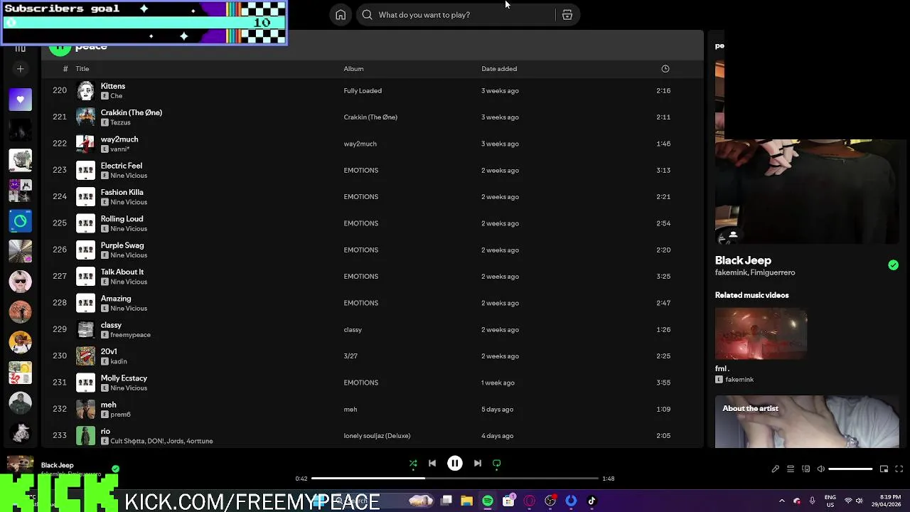
Task: Open the Browse icon beside search box
Action: click(x=567, y=15)
